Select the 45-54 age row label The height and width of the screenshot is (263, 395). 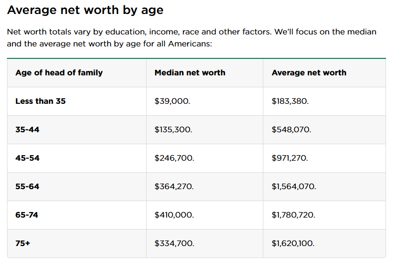[27, 158]
